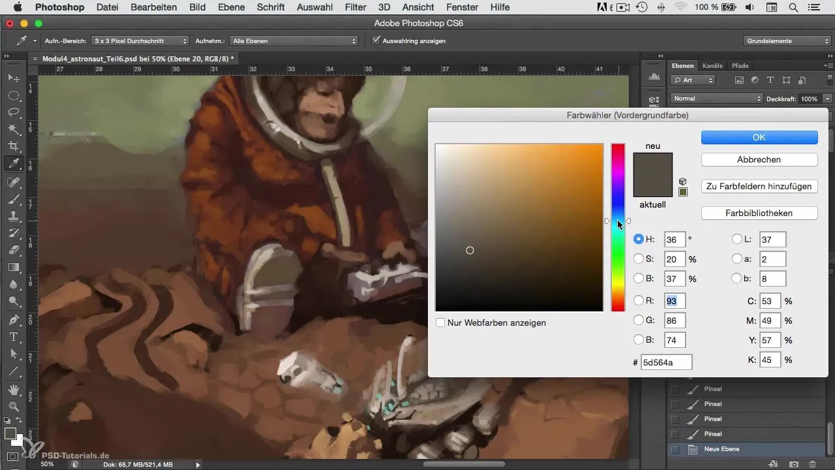
Task: Switch to the Kanäle tab
Action: 712,66
